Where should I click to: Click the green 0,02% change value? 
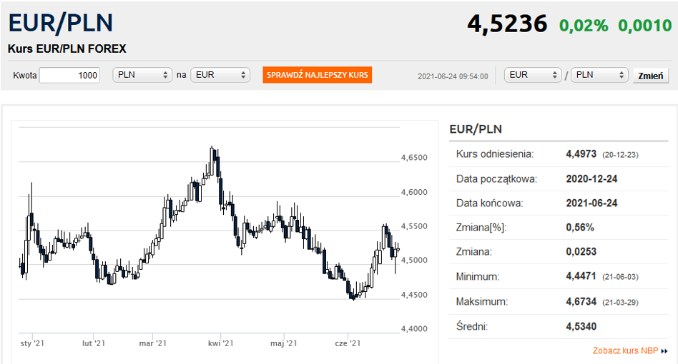click(x=584, y=26)
